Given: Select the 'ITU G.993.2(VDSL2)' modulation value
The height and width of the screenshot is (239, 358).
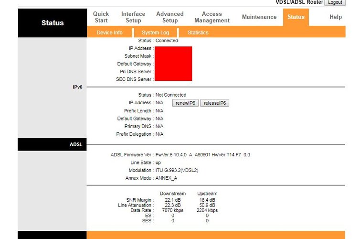Looking at the screenshot, I should pos(177,170).
